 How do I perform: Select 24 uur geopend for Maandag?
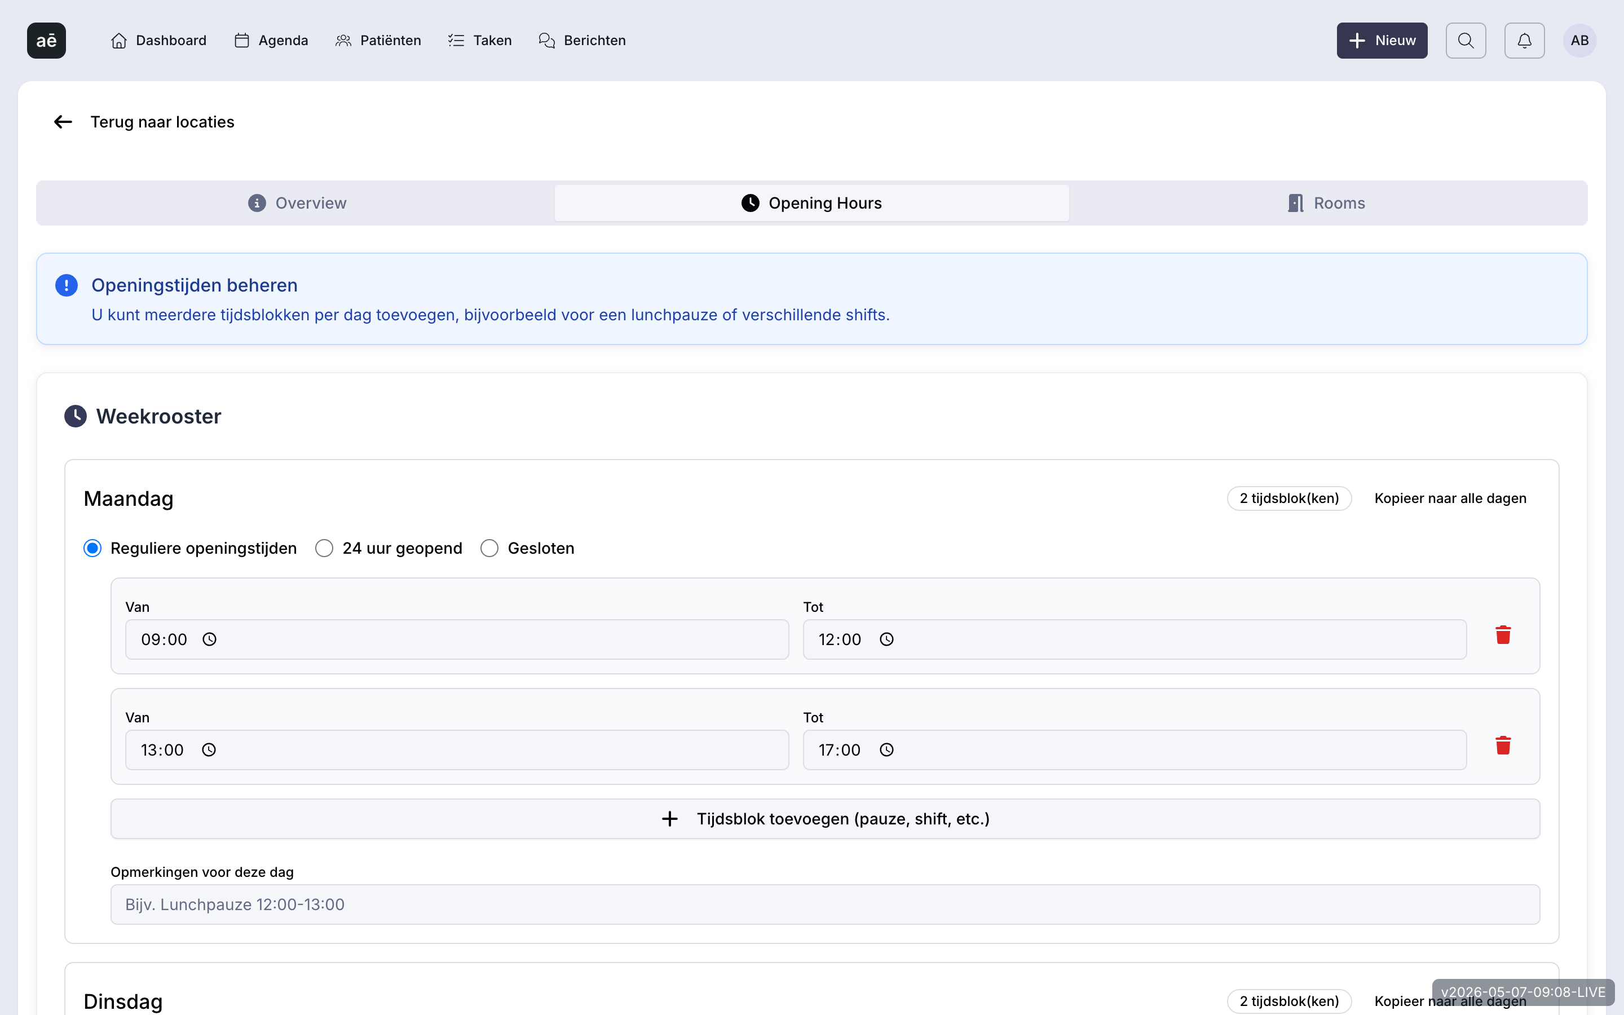coord(324,549)
